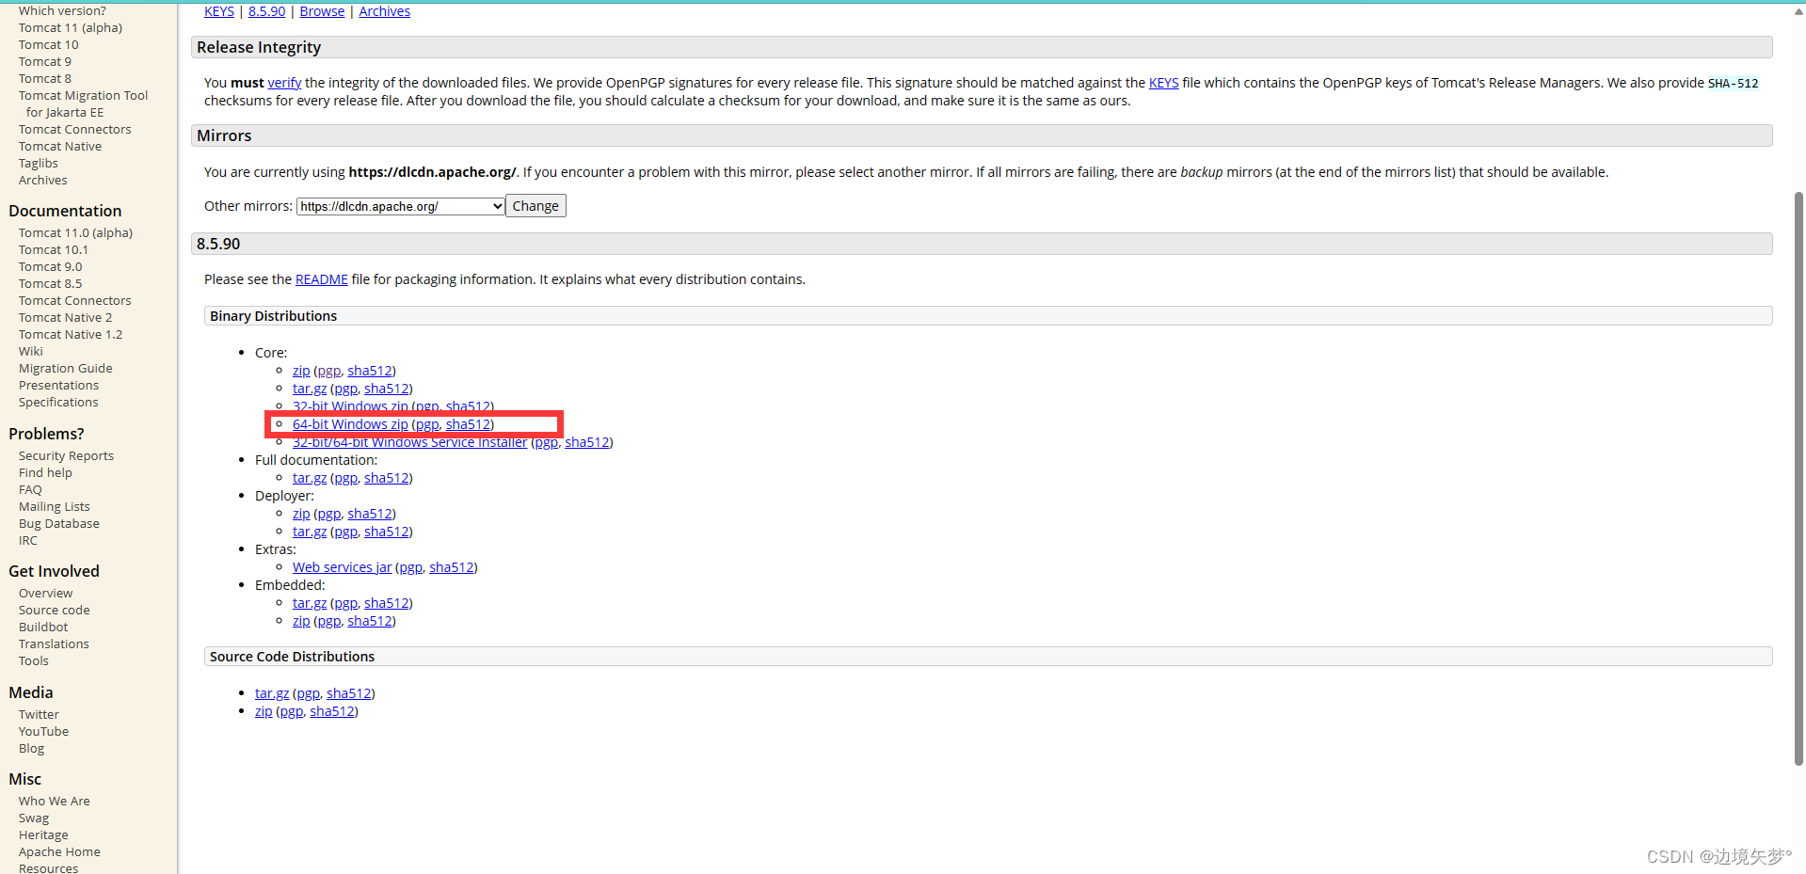
Task: Open Translations link
Action: (x=54, y=644)
